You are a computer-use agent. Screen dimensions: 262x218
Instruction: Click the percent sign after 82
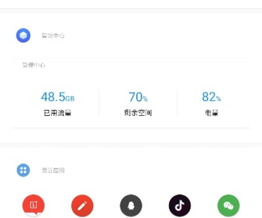pyautogui.click(x=218, y=99)
